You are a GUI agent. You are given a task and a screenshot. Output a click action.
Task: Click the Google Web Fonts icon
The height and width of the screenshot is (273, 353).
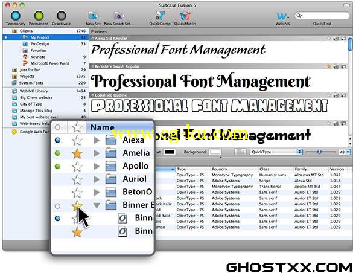click(x=14, y=132)
